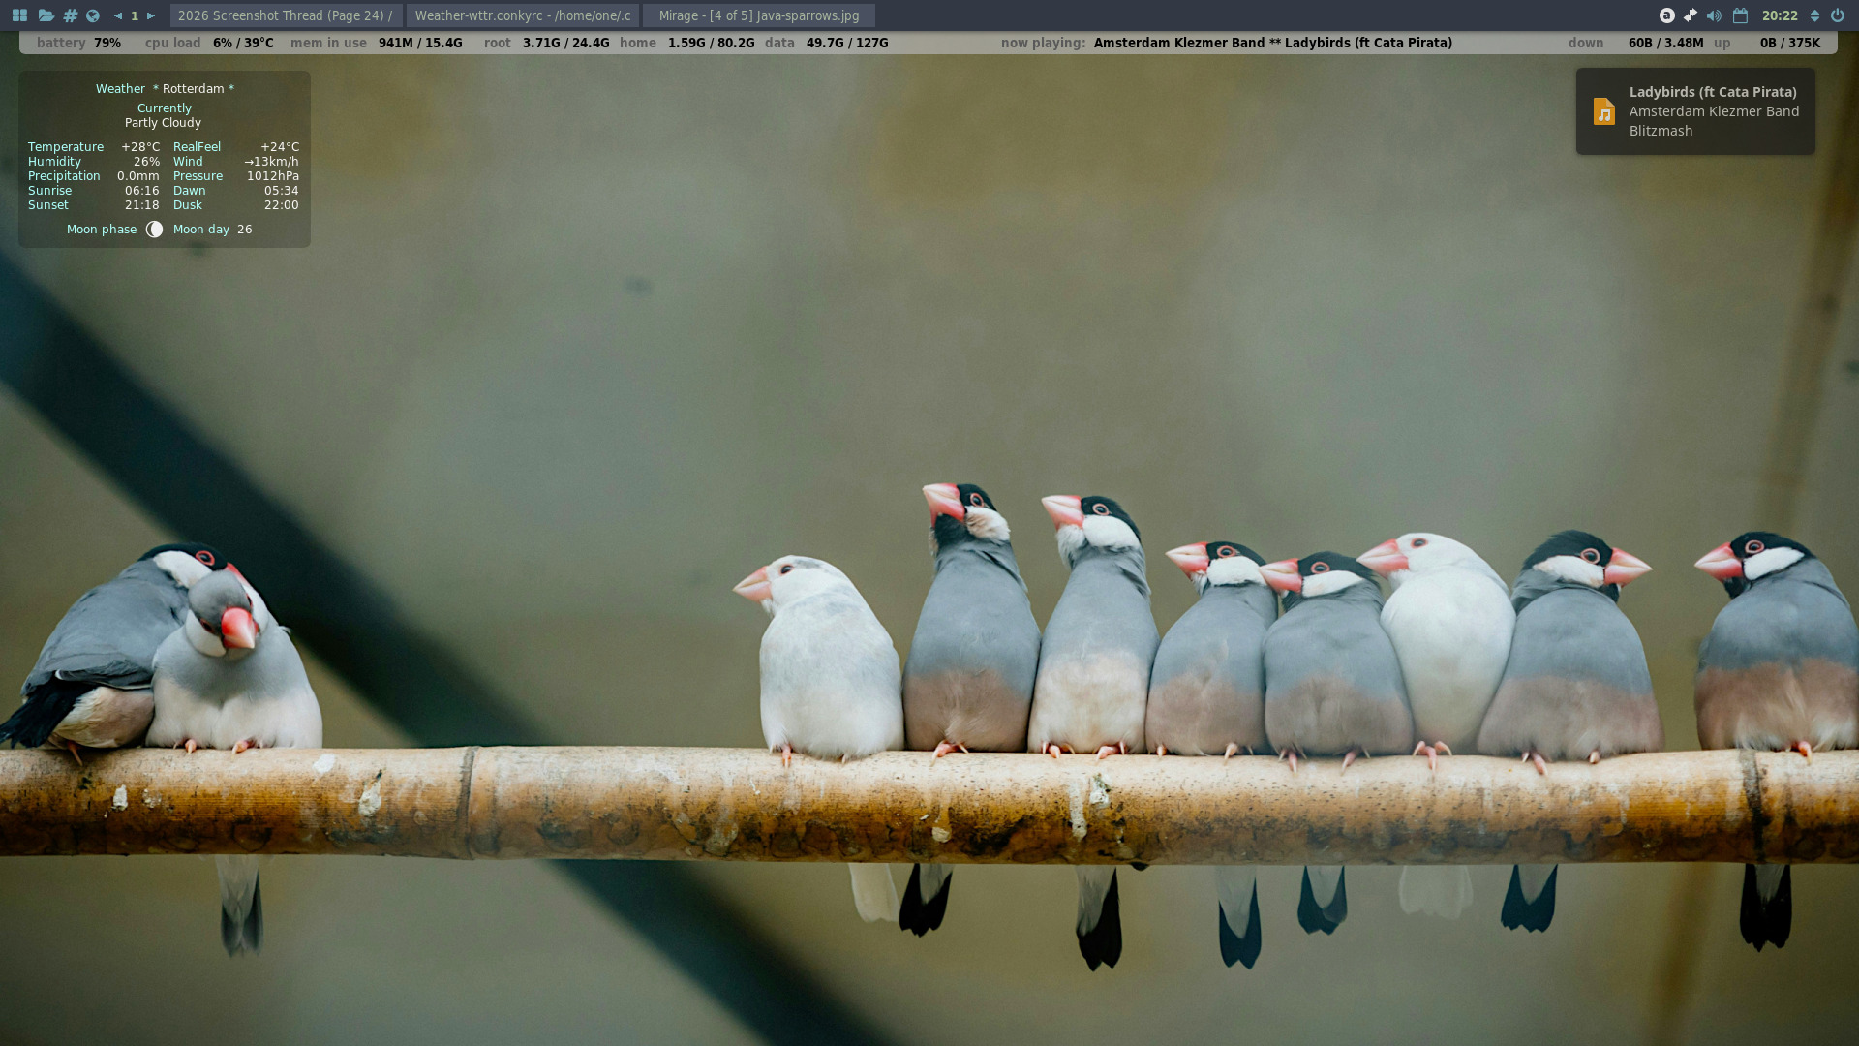Click the root 3.71G / 24.4G value
The height and width of the screenshot is (1046, 1859).
tap(566, 43)
